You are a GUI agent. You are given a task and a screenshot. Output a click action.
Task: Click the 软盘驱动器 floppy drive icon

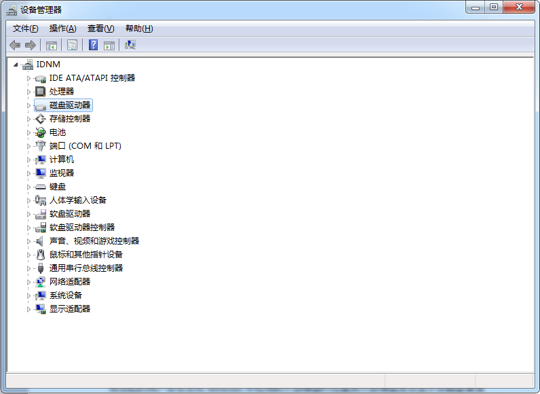click(x=41, y=214)
